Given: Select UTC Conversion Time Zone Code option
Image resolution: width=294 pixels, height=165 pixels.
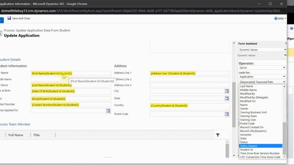Looking at the screenshot, I should 260,157.
